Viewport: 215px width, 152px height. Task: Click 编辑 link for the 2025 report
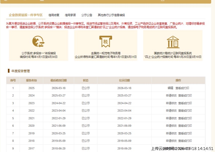coord(171,88)
